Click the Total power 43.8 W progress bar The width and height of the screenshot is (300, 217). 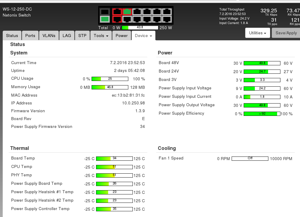[140, 28]
